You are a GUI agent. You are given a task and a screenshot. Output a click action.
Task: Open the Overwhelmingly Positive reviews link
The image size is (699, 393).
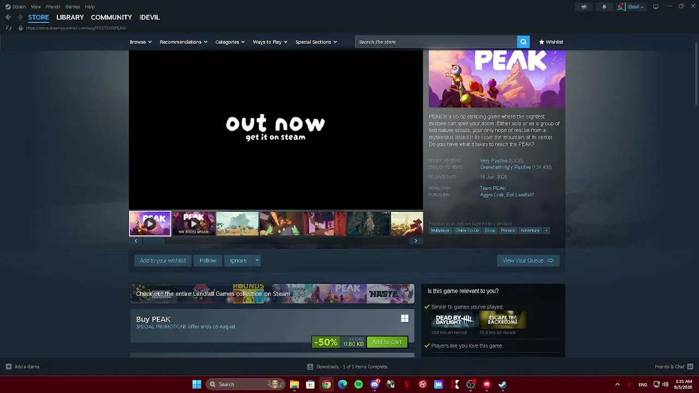(505, 168)
